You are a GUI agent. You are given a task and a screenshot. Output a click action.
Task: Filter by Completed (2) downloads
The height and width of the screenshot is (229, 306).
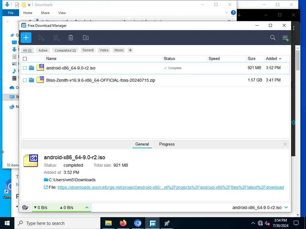[x=65, y=50]
